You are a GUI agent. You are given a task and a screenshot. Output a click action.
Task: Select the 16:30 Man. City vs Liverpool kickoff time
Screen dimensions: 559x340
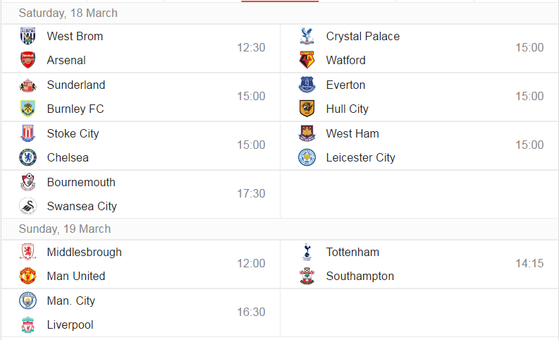tap(251, 312)
